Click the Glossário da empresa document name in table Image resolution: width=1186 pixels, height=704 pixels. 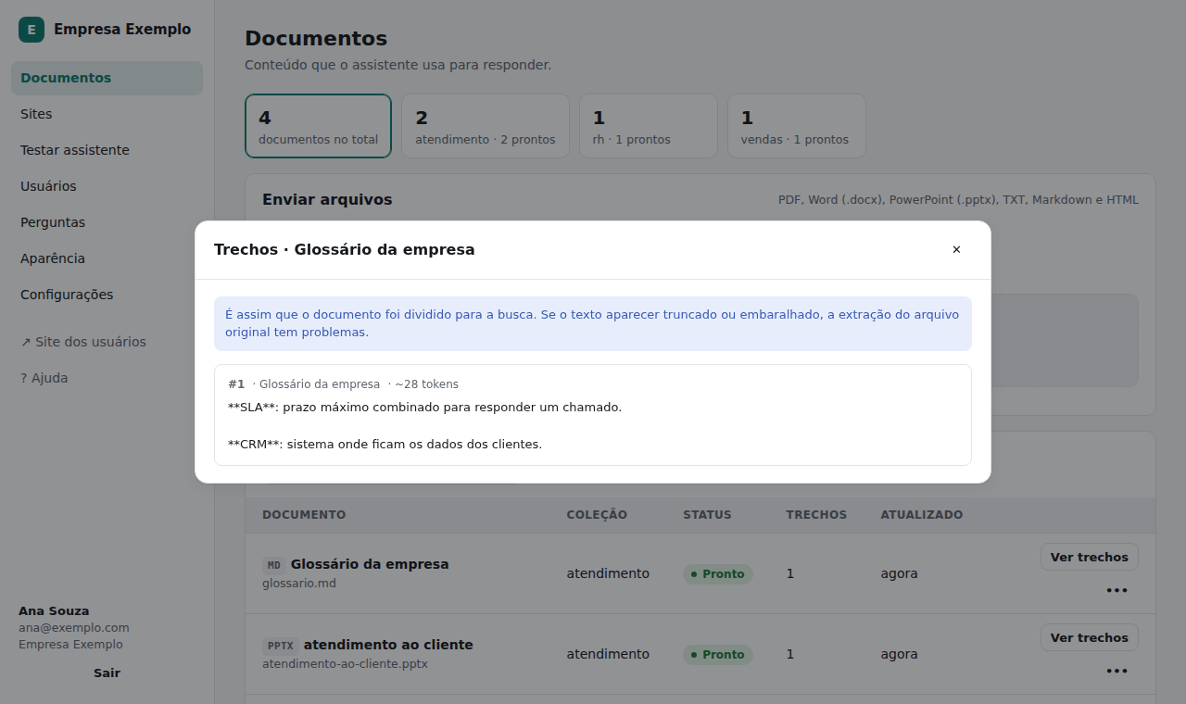[x=370, y=564]
